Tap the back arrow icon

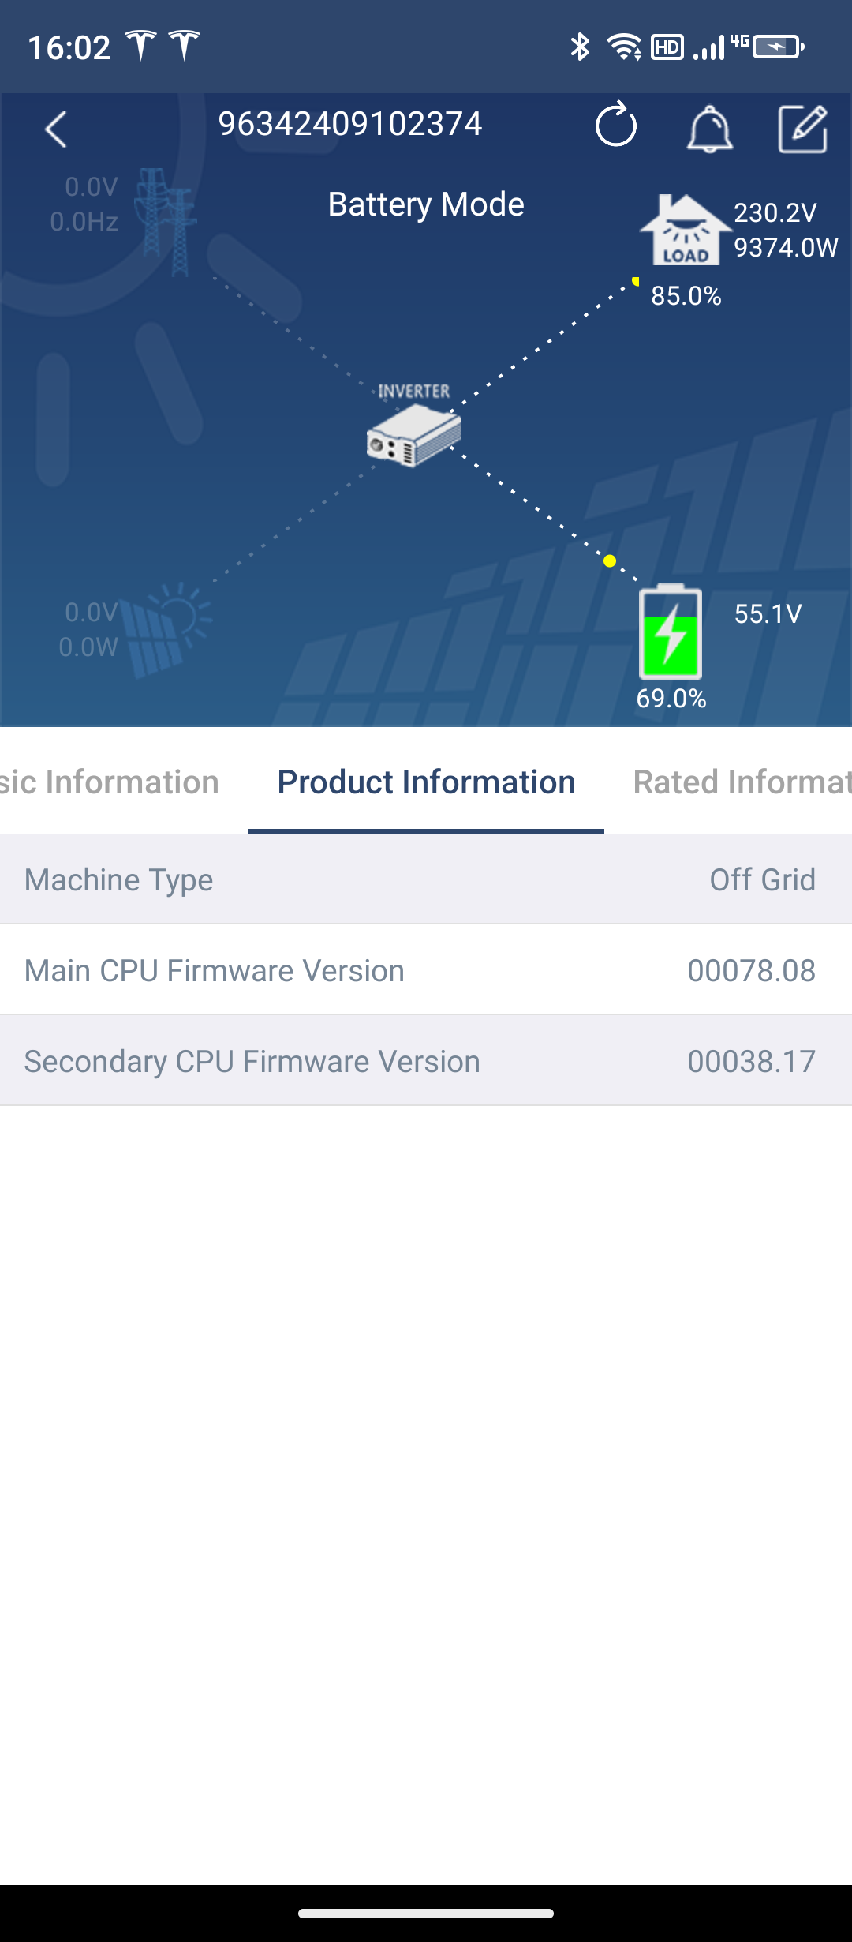point(56,129)
